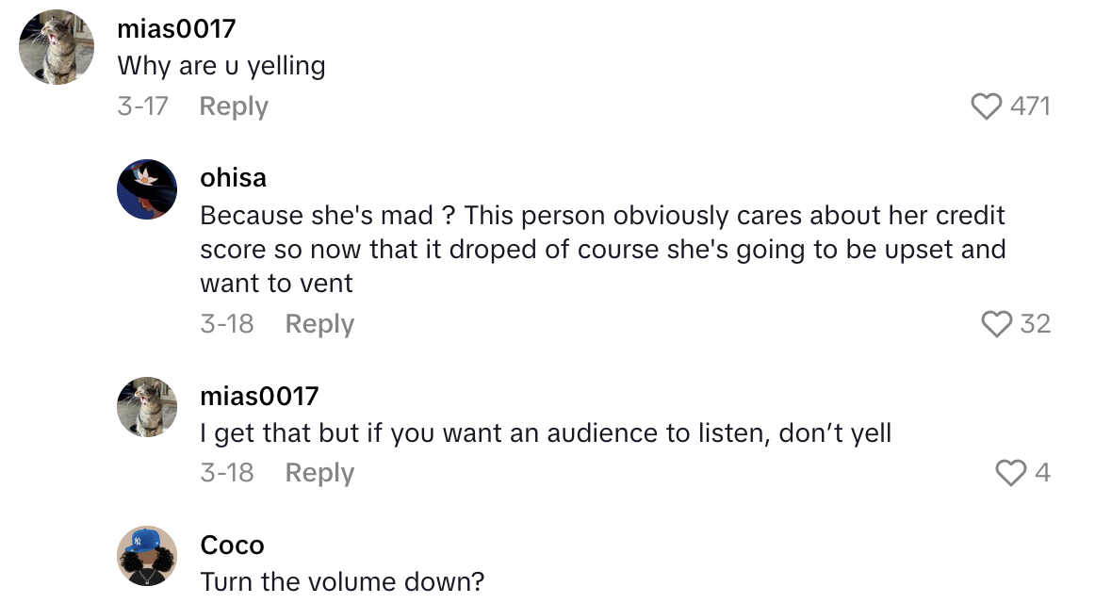This screenshot has height=603, width=1095.
Task: Open ohisa's profile picture
Action: click(x=147, y=189)
